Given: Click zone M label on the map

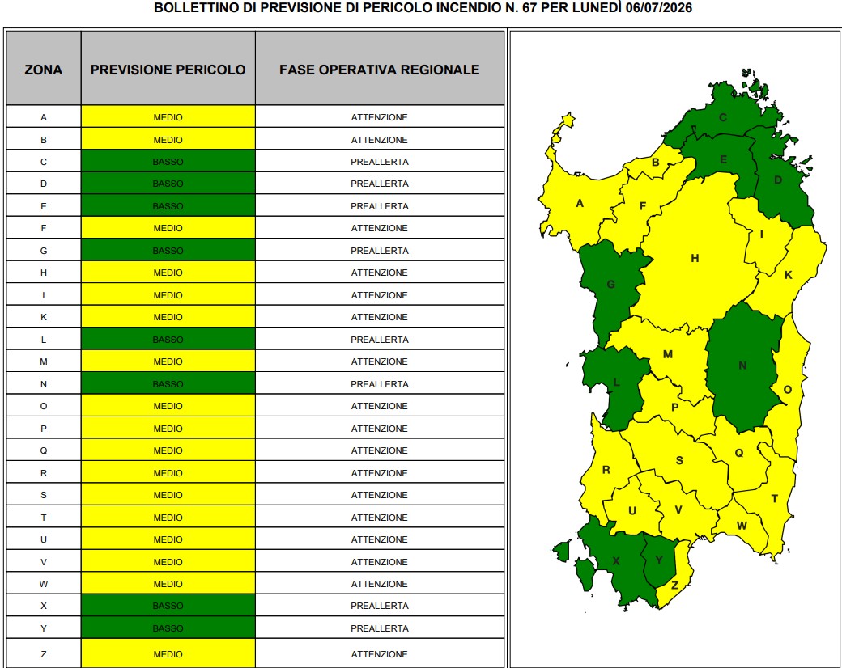Looking at the screenshot, I should (x=667, y=354).
